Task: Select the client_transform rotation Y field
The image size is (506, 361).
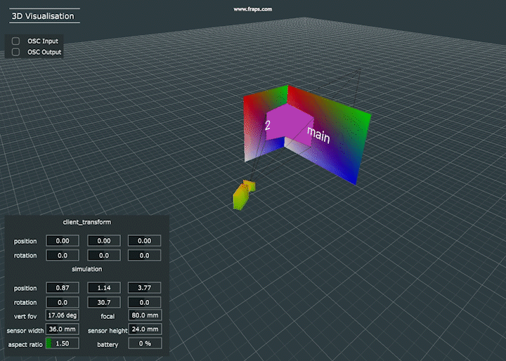Action: pyautogui.click(x=104, y=255)
